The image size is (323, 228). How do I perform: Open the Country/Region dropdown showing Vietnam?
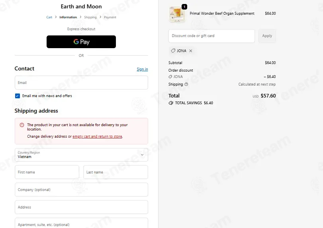(x=81, y=155)
